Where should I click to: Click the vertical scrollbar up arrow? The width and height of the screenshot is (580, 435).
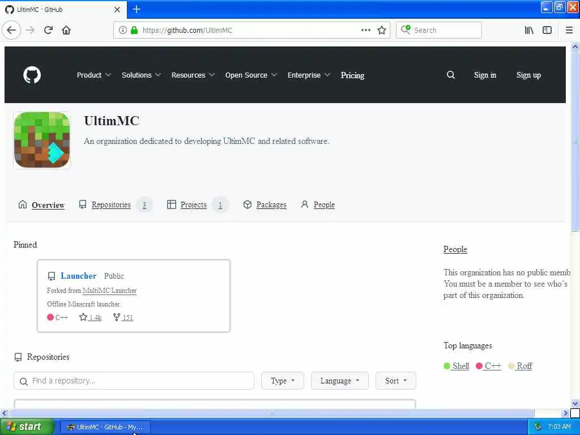(575, 47)
